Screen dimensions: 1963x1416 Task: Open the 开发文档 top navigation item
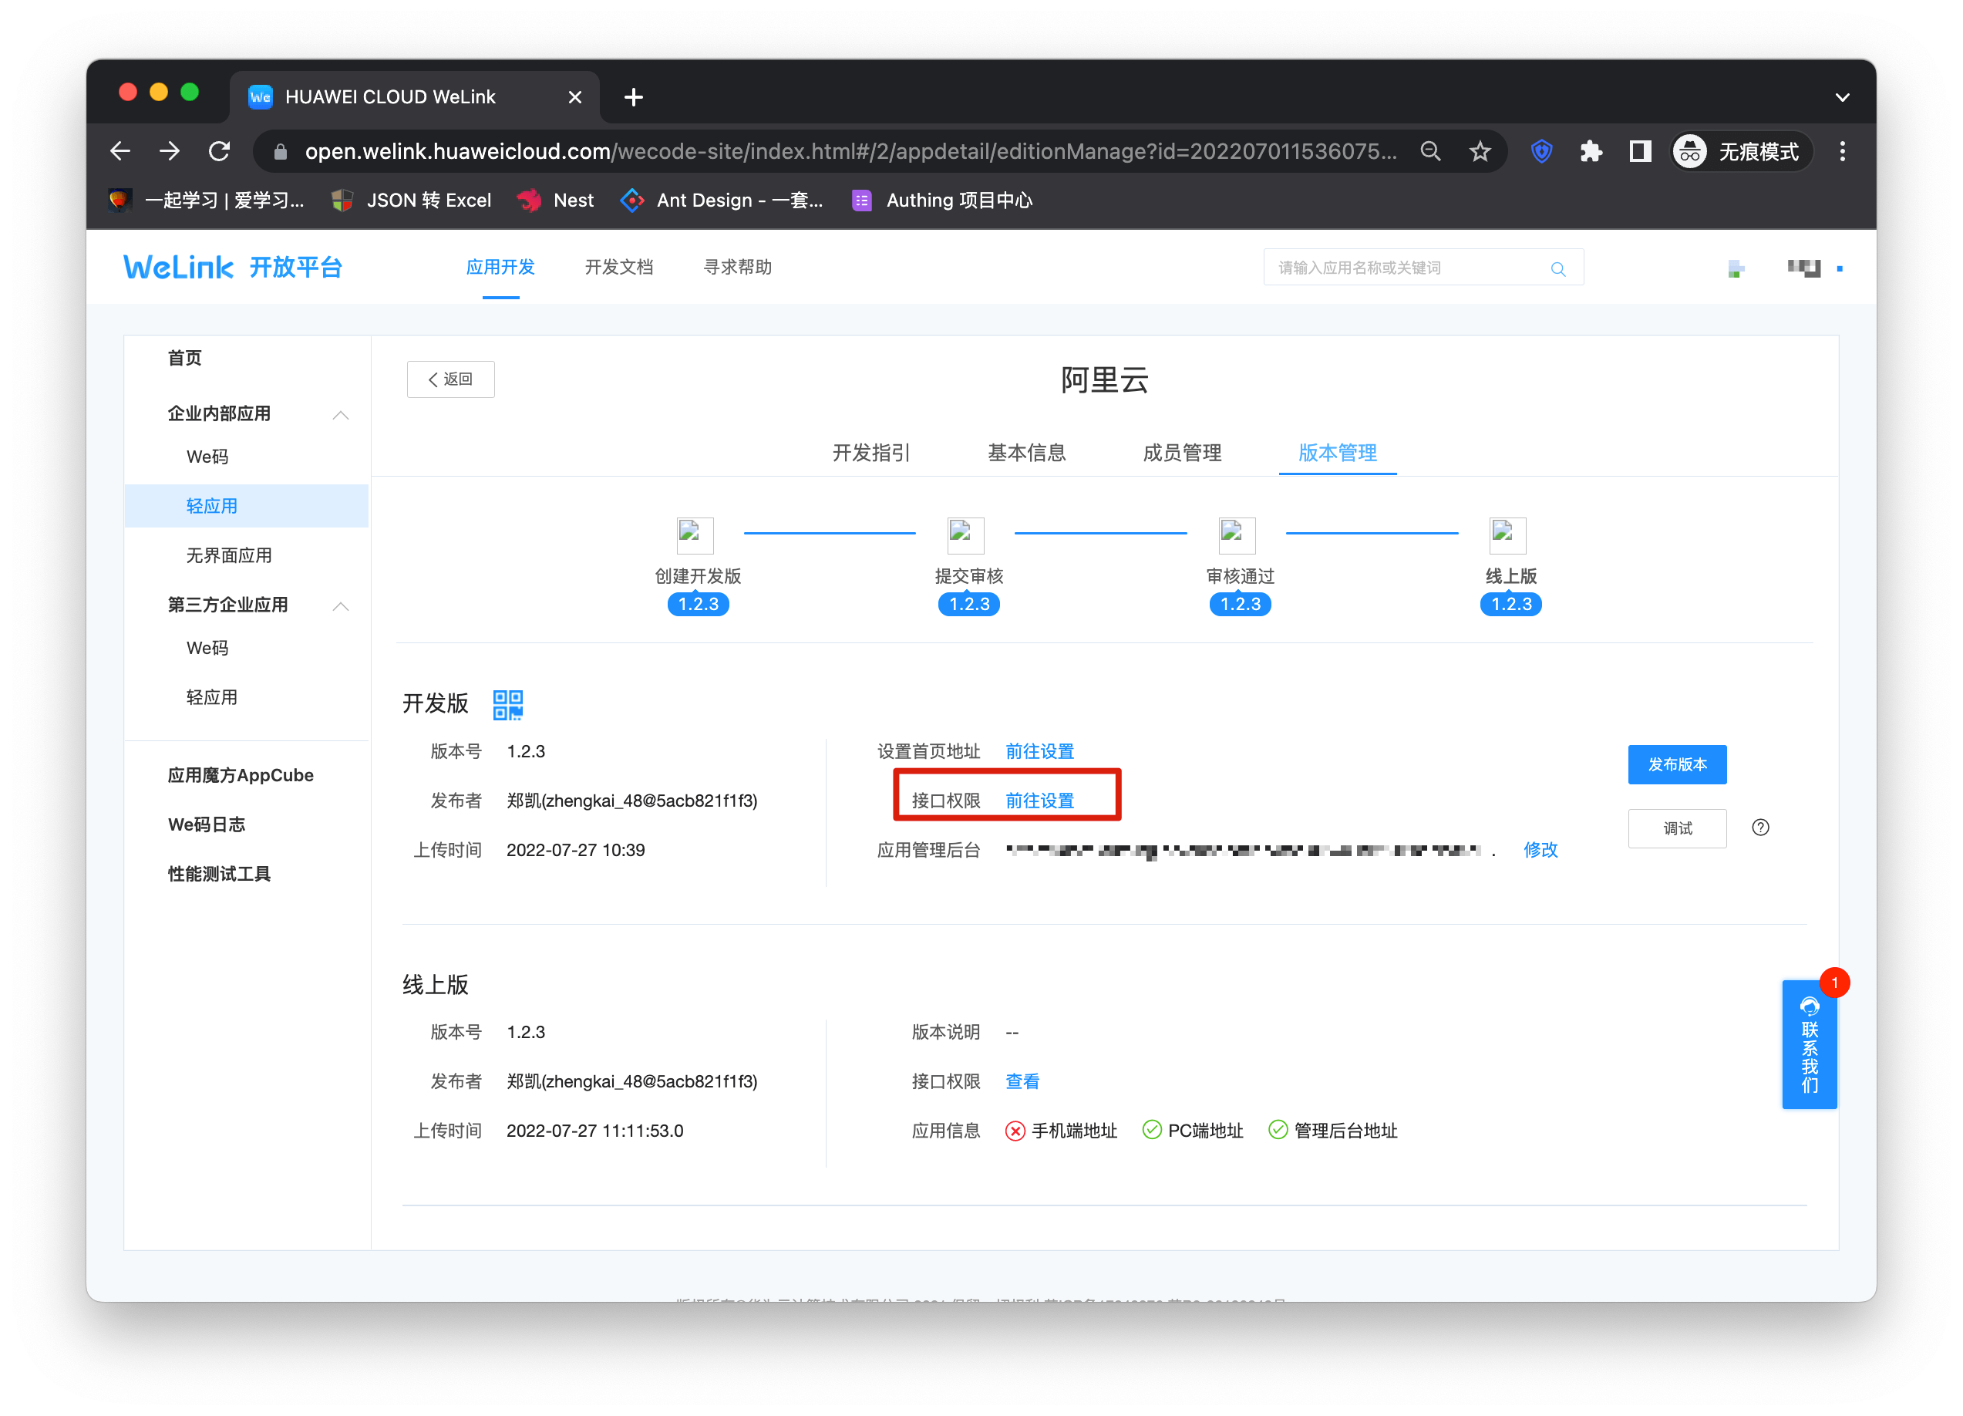pyautogui.click(x=619, y=268)
